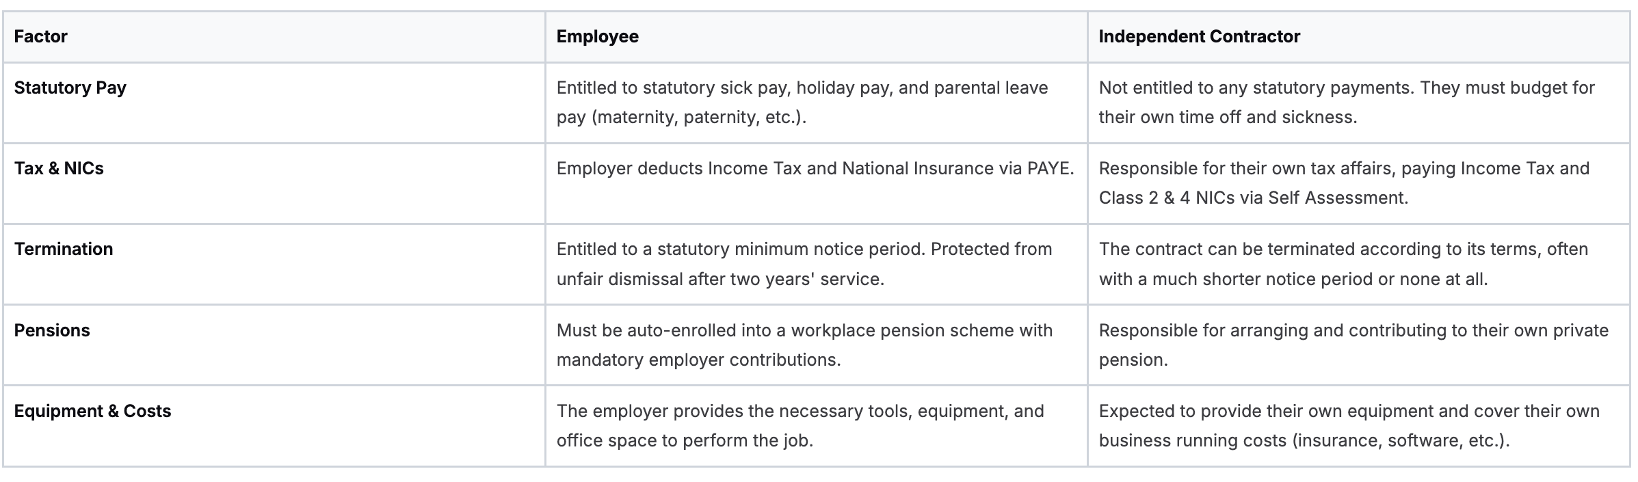Viewport: 1638px width, 482px height.
Task: Click the auto-enrolled workplace pension cell
Action: pyautogui.click(x=804, y=345)
